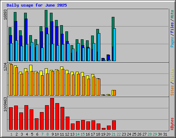Select the cyan Pages bar for day 3
176x138 pixels.
click(x=22, y=53)
